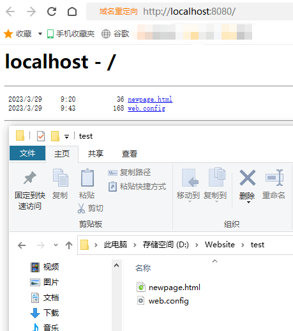Viewport: 293px width, 331px height.
Task: Go back in the browser
Action: pyautogui.click(x=10, y=12)
